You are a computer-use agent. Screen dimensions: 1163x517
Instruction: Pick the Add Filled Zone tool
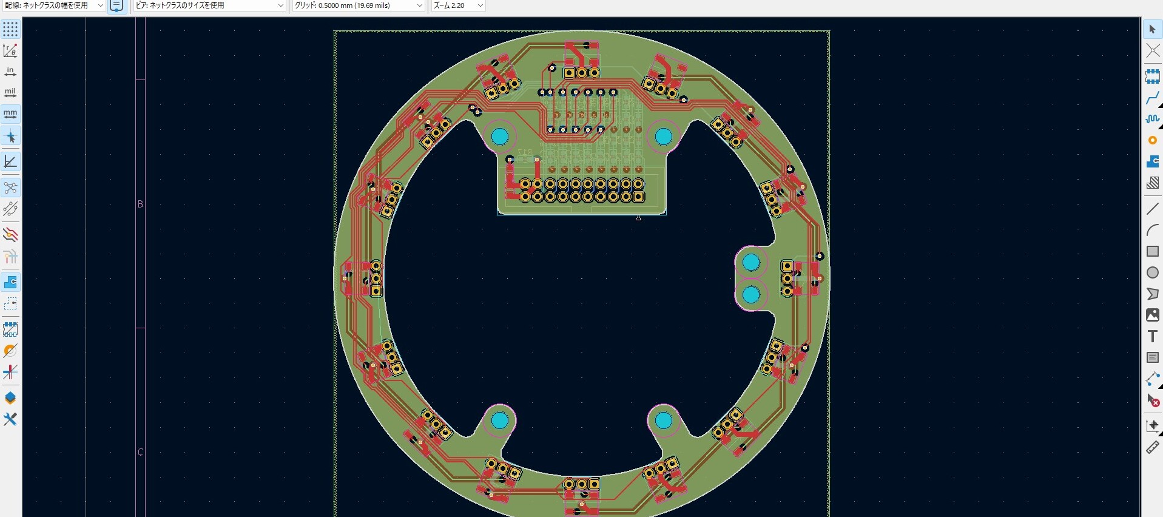tap(1153, 161)
